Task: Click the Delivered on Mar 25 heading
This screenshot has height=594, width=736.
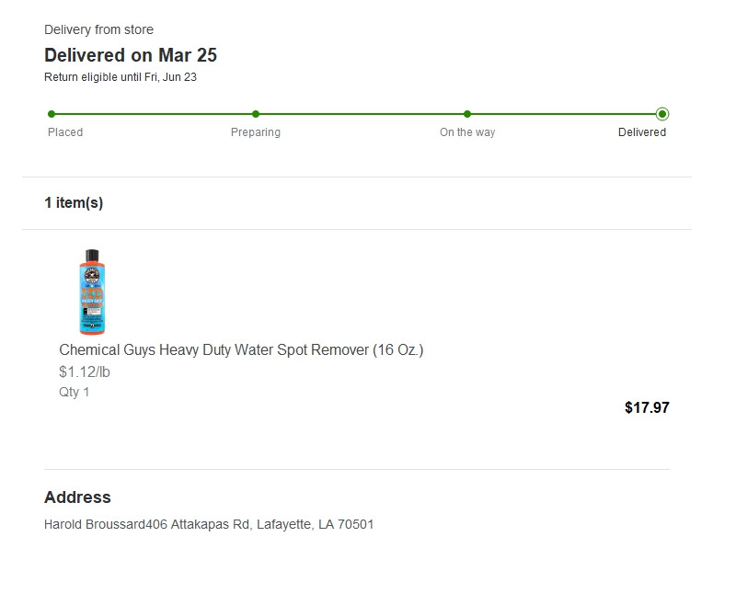Action: [131, 55]
